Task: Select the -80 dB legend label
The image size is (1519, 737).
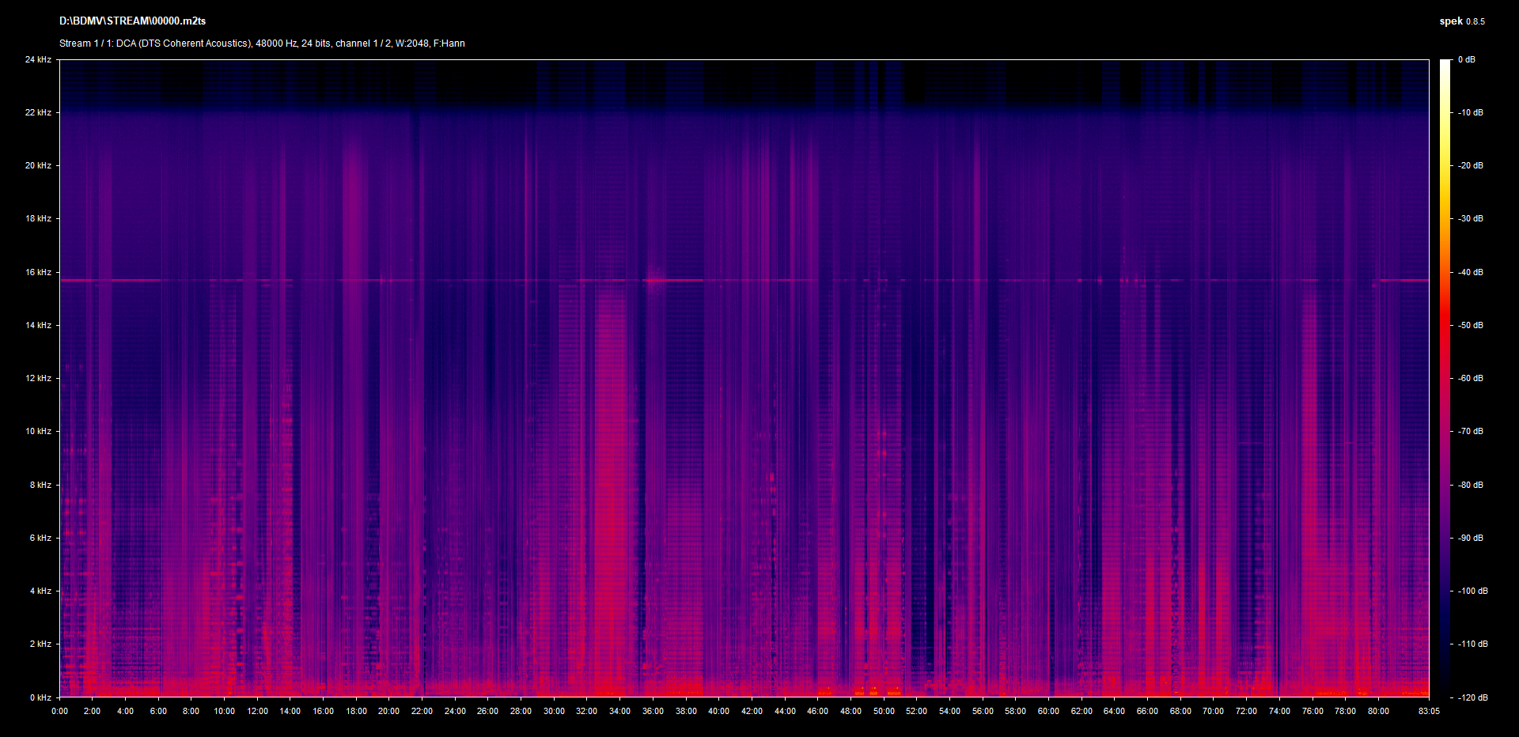Action: point(1471,485)
